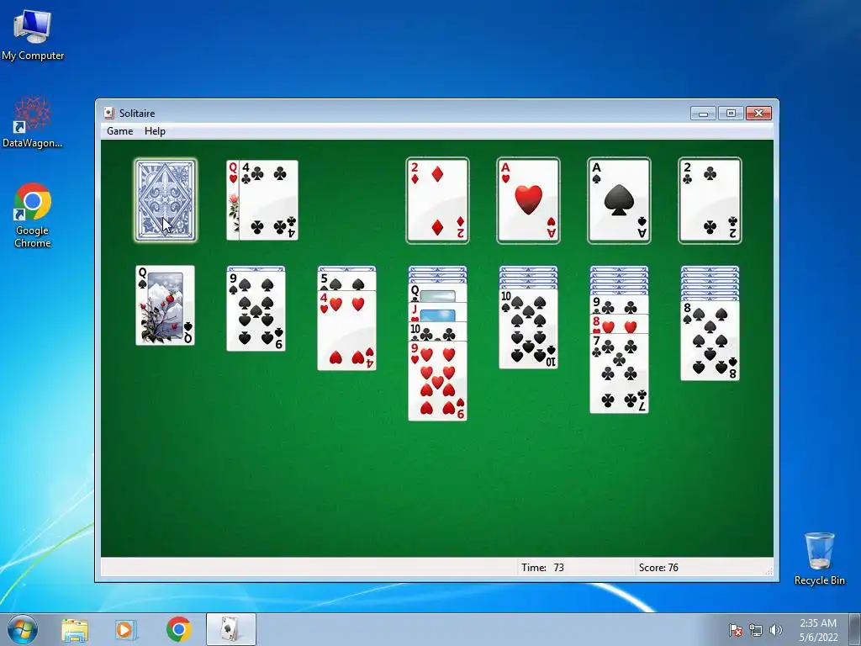The width and height of the screenshot is (861, 646).
Task: Select the 8 of spades in seventh column
Action: click(x=710, y=341)
